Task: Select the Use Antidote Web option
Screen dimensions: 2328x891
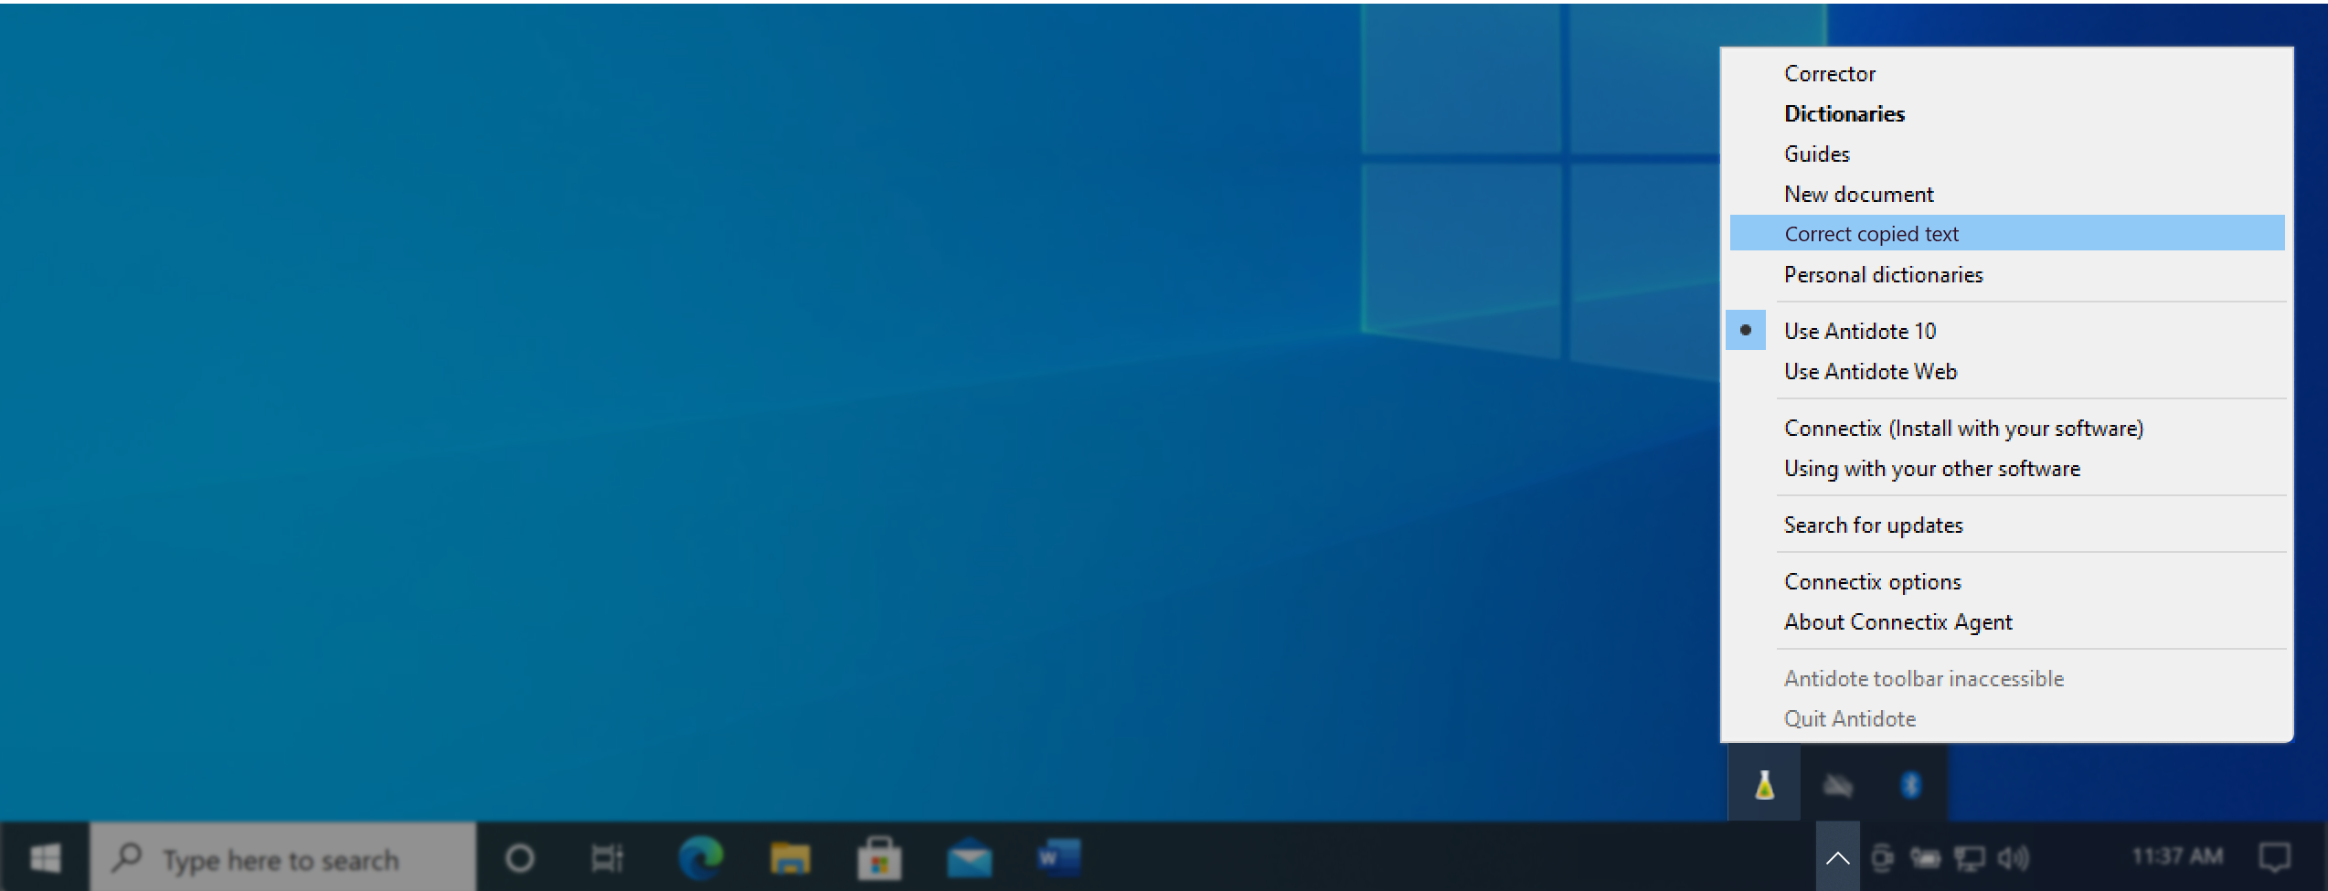Action: 1870,371
